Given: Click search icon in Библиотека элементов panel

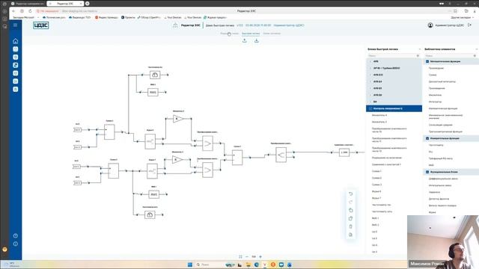Looking at the screenshot, I should (475, 56).
